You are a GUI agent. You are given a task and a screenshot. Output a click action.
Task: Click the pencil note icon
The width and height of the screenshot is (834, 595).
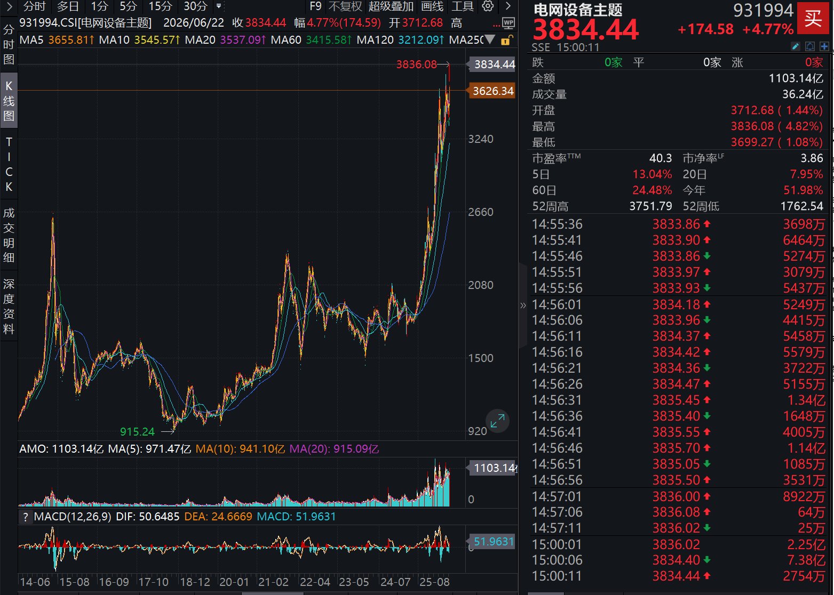pos(795,46)
